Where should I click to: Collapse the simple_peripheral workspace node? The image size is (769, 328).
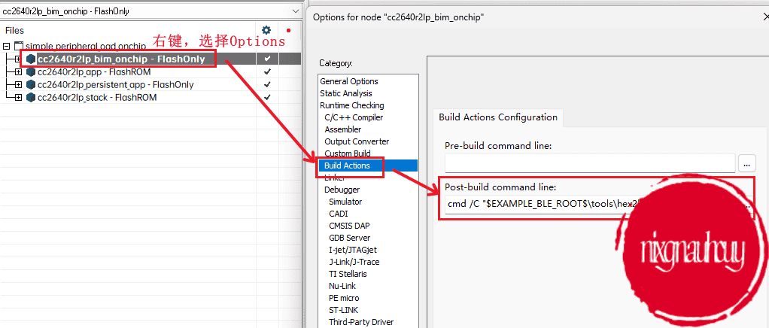tap(7, 47)
